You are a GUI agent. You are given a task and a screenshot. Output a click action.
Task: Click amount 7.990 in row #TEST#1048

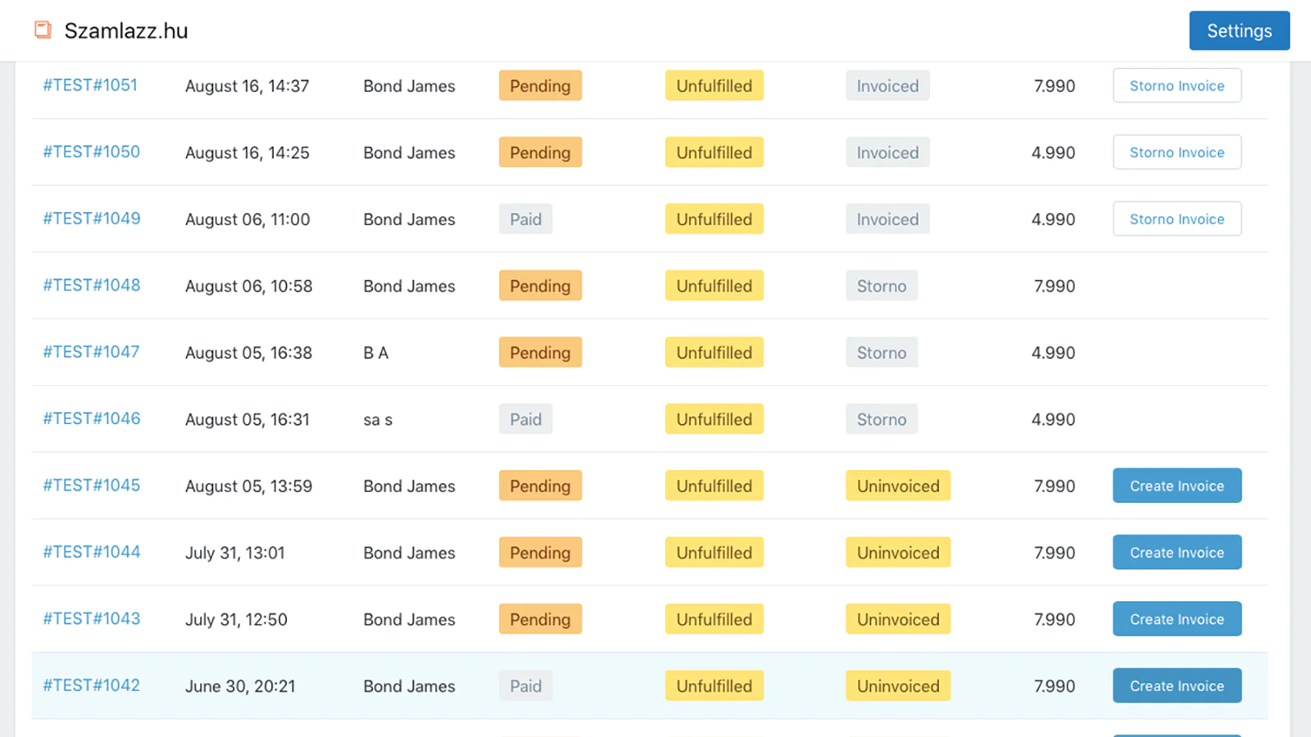pyautogui.click(x=1055, y=286)
